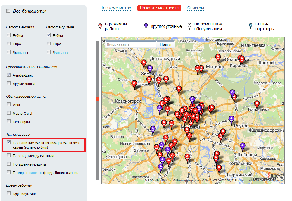Focus the Поиск на карте search field
292x201 pixels.
point(130,44)
